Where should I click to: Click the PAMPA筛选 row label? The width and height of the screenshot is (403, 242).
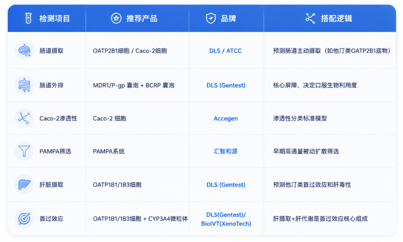click(55, 151)
